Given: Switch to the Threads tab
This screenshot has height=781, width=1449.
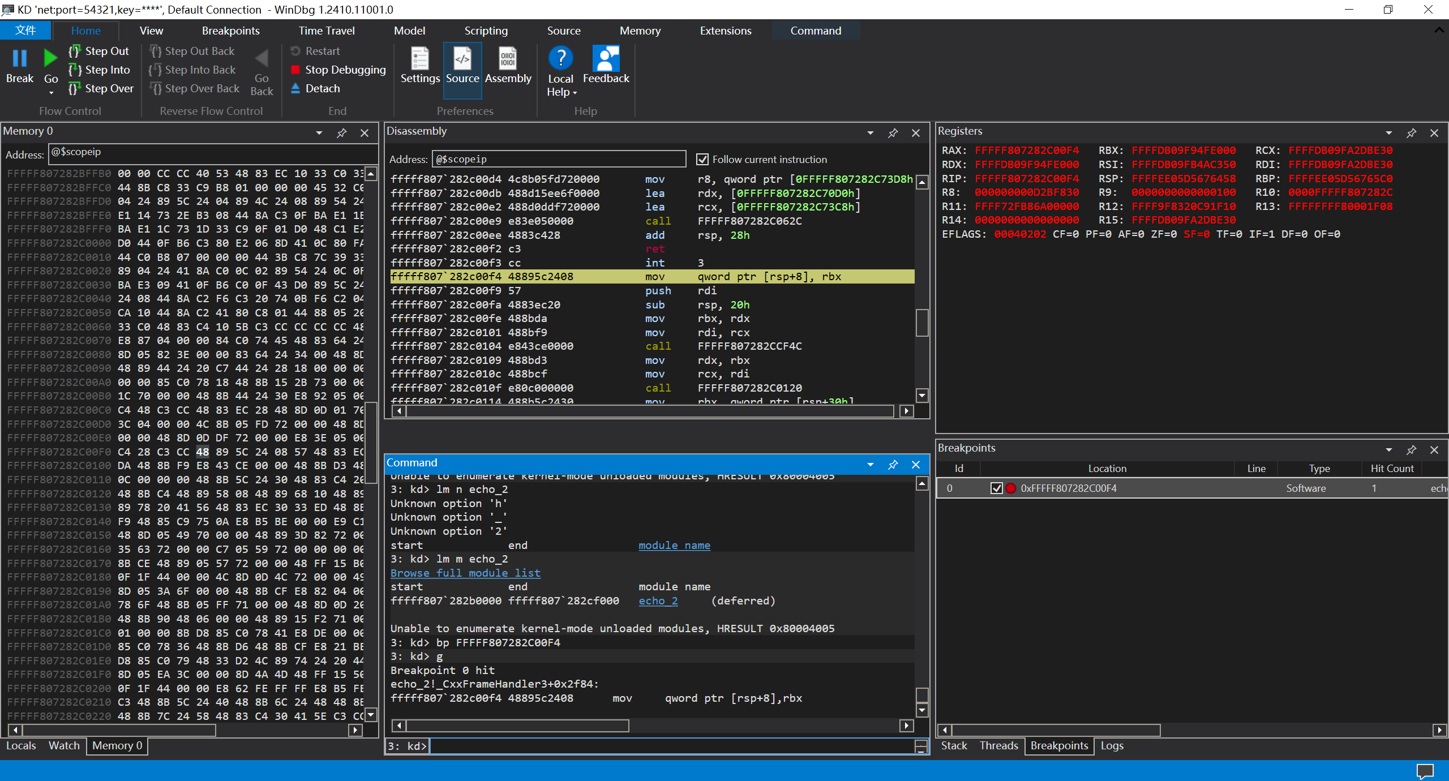Looking at the screenshot, I should coord(998,745).
